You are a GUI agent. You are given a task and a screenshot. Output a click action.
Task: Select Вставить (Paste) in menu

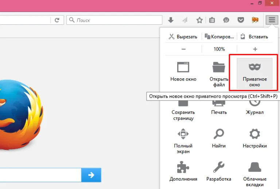(255, 36)
